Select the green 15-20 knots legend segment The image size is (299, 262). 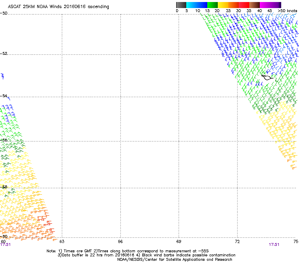[x=213, y=5]
